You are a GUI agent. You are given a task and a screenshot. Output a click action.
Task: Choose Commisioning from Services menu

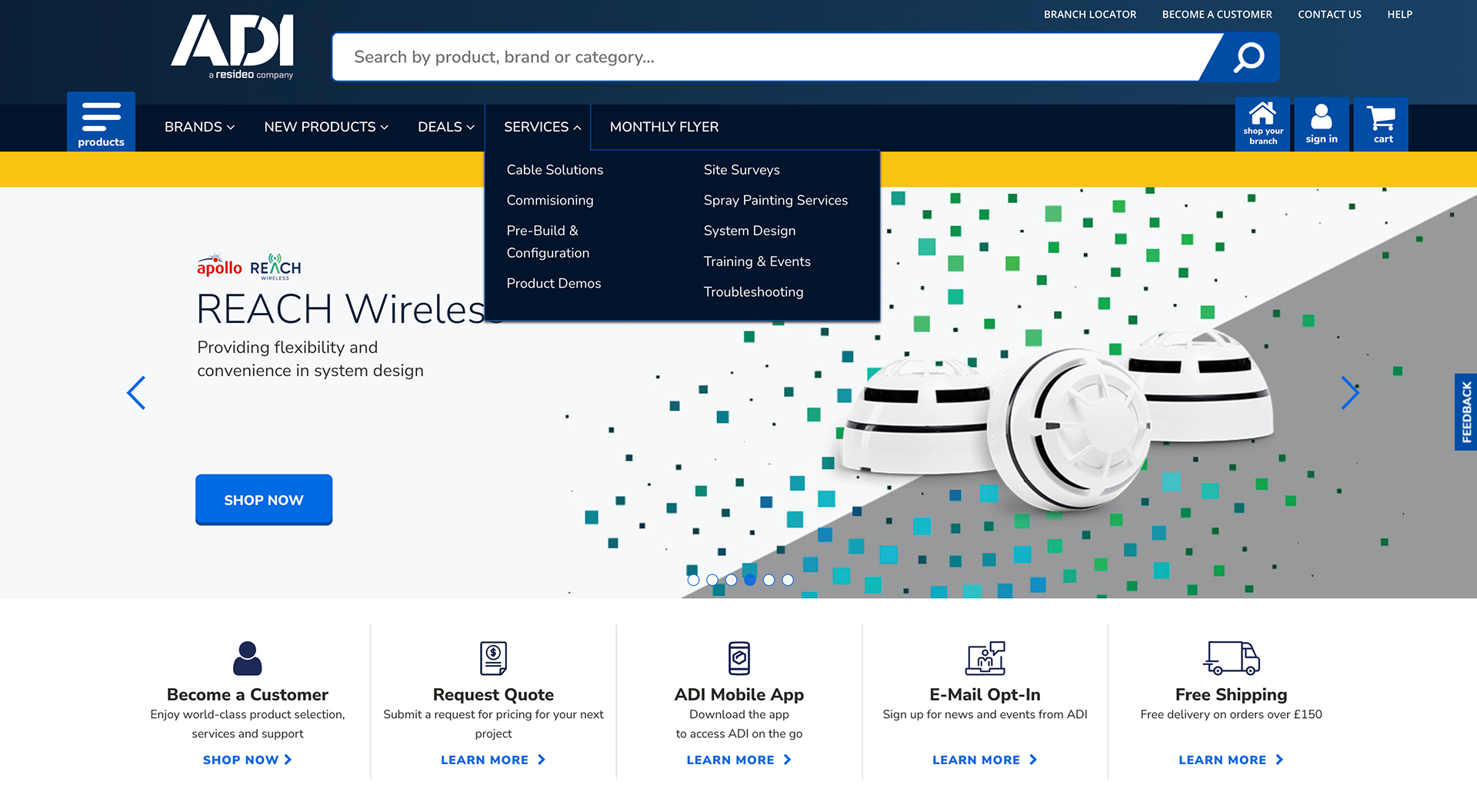point(550,200)
